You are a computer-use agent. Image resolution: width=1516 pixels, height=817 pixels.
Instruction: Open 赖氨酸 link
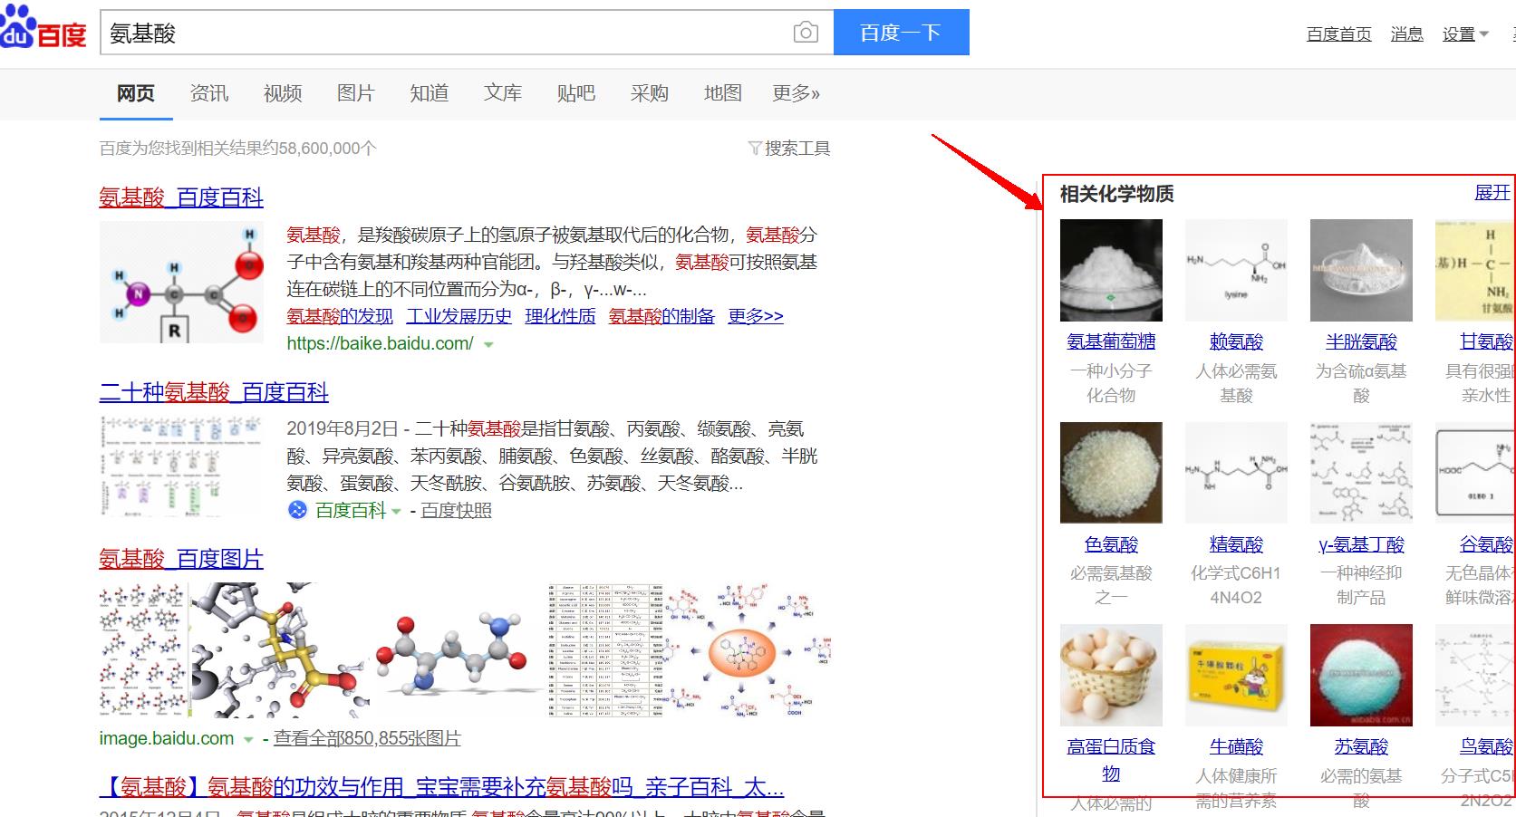tap(1236, 342)
